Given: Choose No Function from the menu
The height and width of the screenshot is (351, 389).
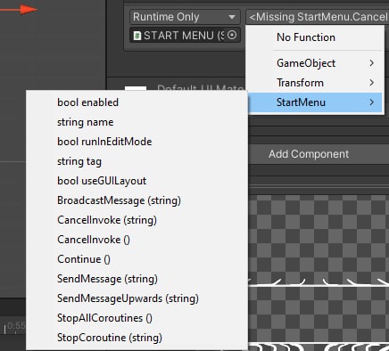Looking at the screenshot, I should (315, 37).
